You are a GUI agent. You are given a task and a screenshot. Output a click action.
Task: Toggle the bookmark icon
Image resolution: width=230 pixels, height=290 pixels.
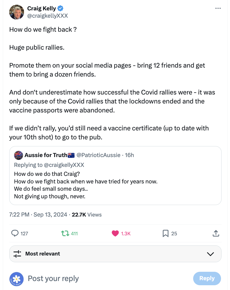pos(166,233)
